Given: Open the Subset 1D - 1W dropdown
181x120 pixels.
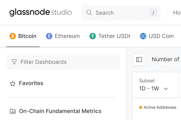Looking at the screenshot, I should (154, 89).
